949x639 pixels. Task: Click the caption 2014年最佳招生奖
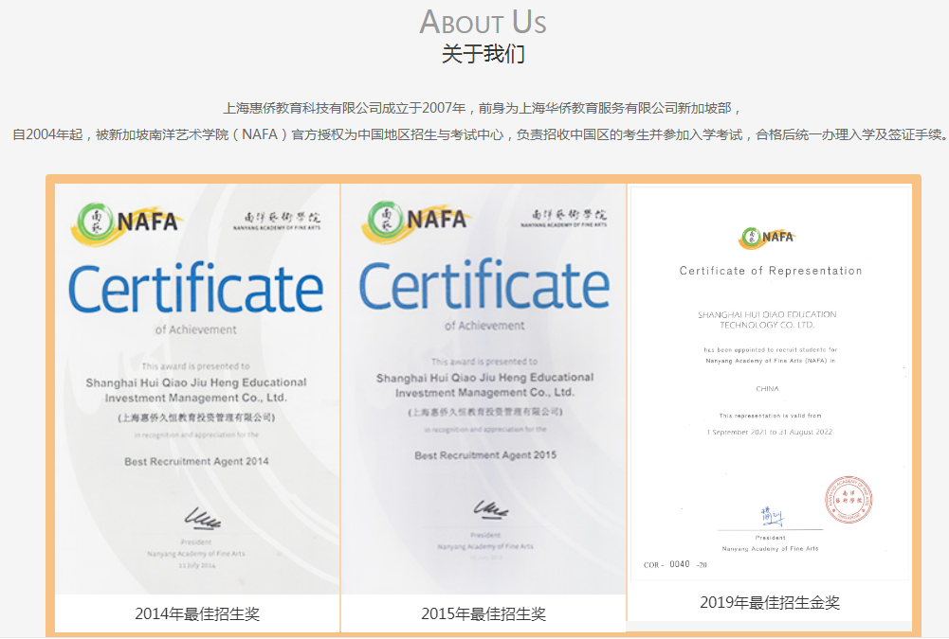[x=197, y=614]
